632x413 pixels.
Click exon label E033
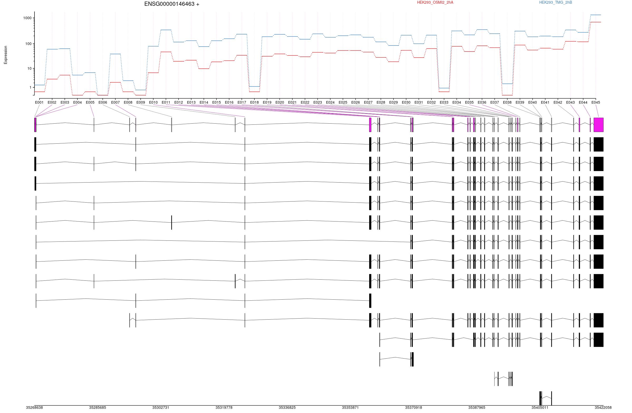(444, 102)
